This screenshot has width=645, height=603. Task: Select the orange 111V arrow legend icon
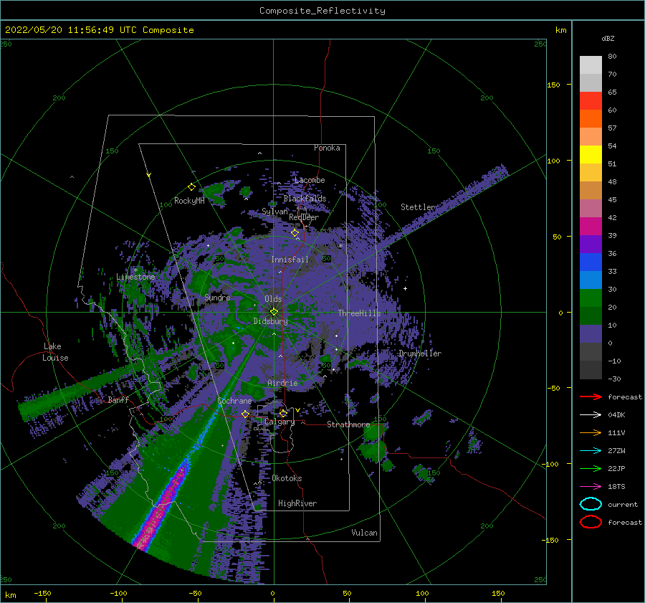(591, 432)
